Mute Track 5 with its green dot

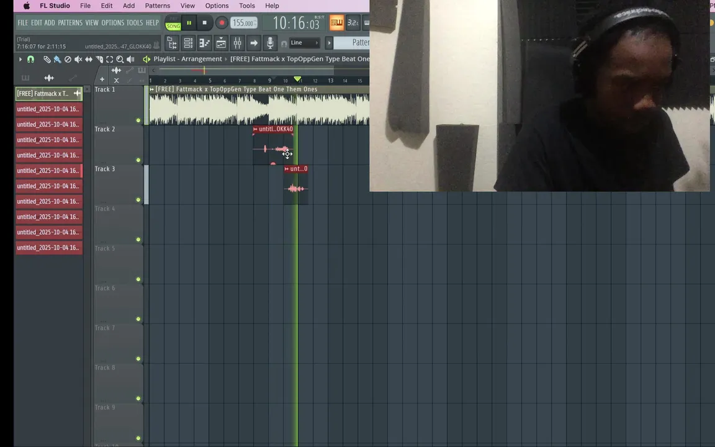click(x=138, y=279)
